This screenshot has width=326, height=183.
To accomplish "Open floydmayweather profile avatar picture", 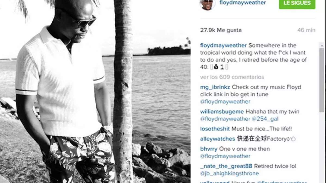I will (x=208, y=4).
